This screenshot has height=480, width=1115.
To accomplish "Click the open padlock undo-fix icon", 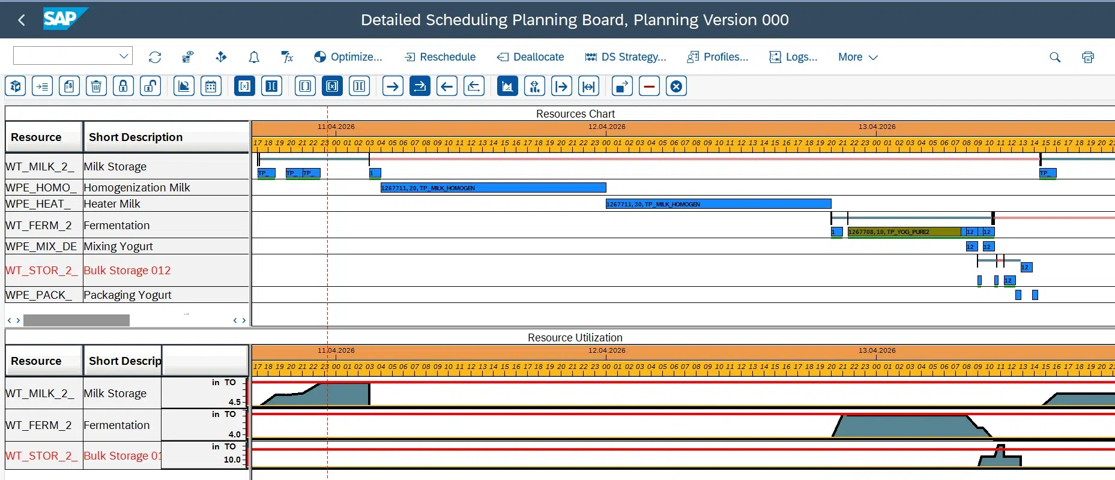I will pos(150,86).
